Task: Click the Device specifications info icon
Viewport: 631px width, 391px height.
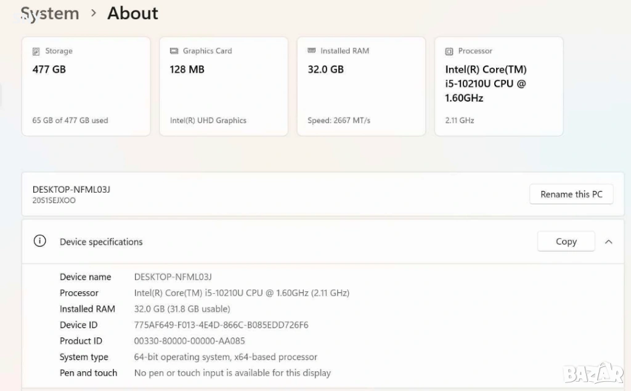Action: [40, 241]
